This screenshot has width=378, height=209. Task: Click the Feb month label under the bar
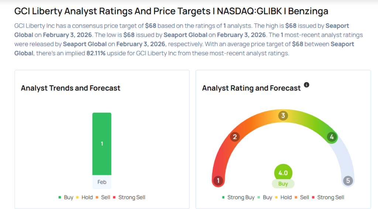(102, 182)
